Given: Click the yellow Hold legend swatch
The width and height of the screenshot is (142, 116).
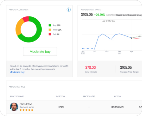Looking at the screenshot, I should click(50, 30).
